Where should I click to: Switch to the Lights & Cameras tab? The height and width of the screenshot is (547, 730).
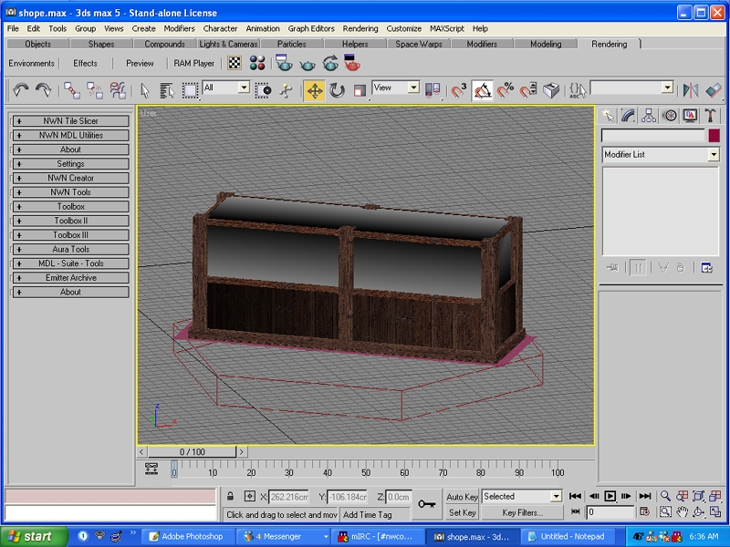pos(228,44)
